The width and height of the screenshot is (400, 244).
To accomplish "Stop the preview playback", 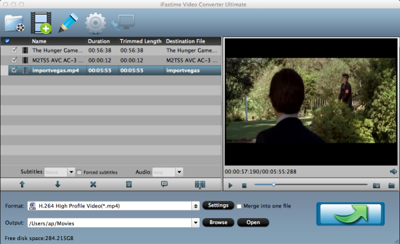I will (x=244, y=185).
